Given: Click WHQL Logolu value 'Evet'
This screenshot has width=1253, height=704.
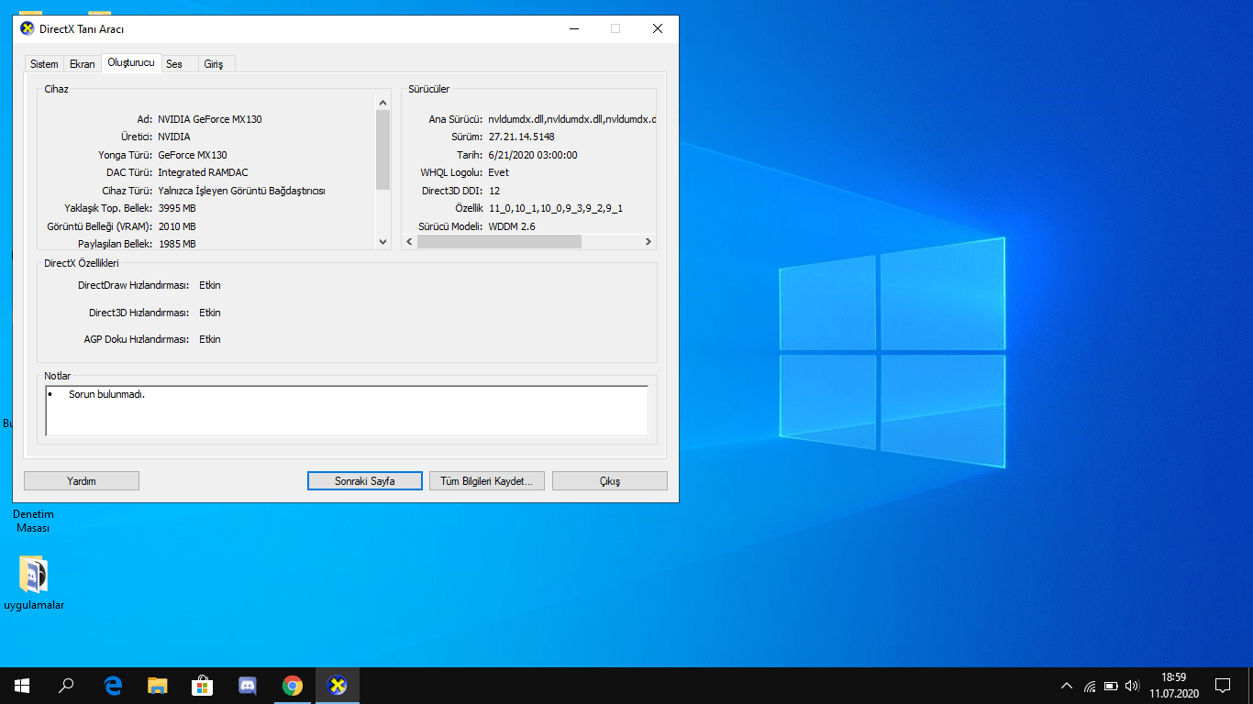Looking at the screenshot, I should [498, 172].
